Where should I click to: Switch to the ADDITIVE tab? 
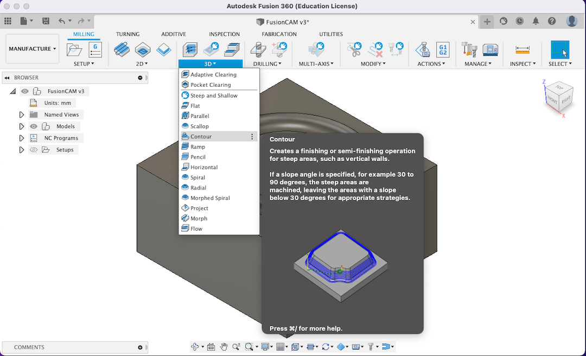pyautogui.click(x=174, y=34)
